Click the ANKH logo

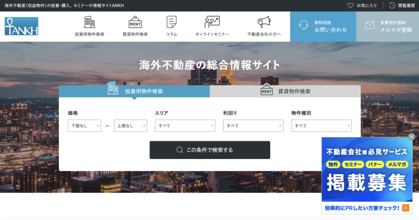(x=22, y=26)
